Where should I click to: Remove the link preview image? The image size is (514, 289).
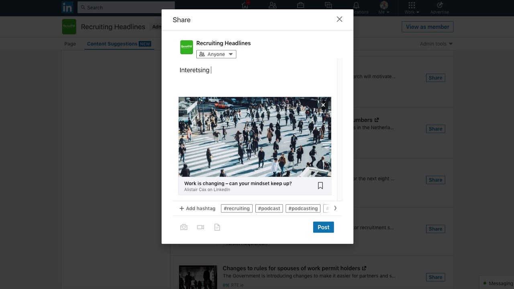323,105
